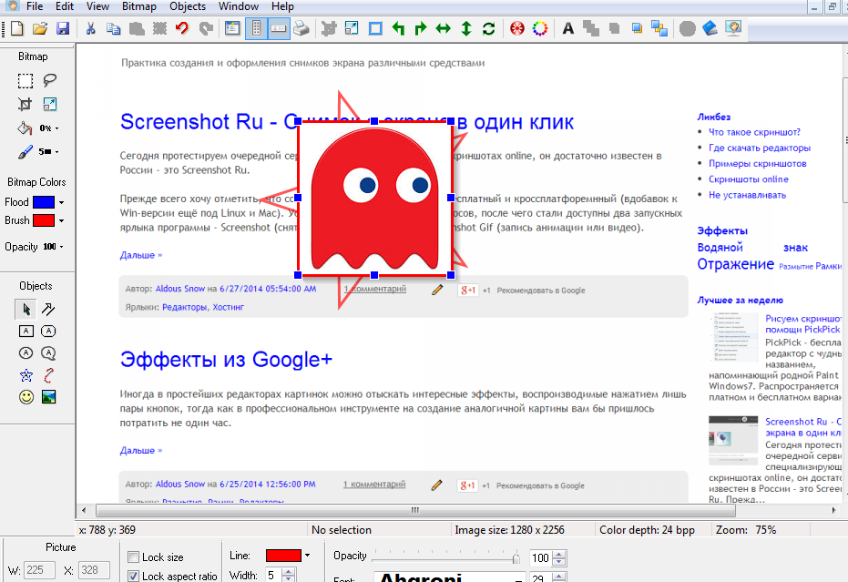Viewport: 848px width, 582px height.
Task: Click the bold A text icon
Action: [x=567, y=28]
